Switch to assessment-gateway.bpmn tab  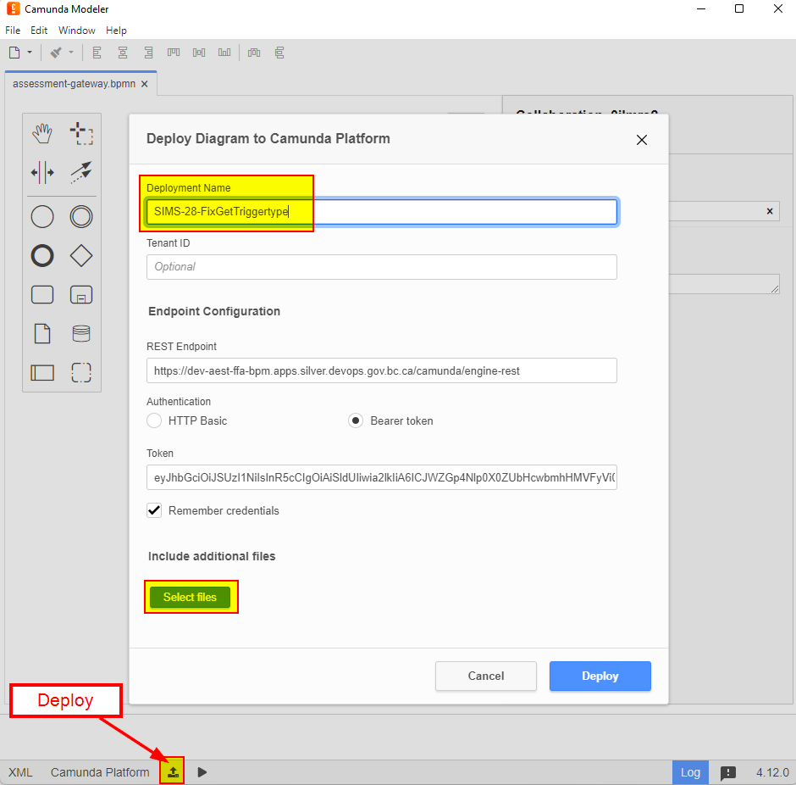coord(75,84)
